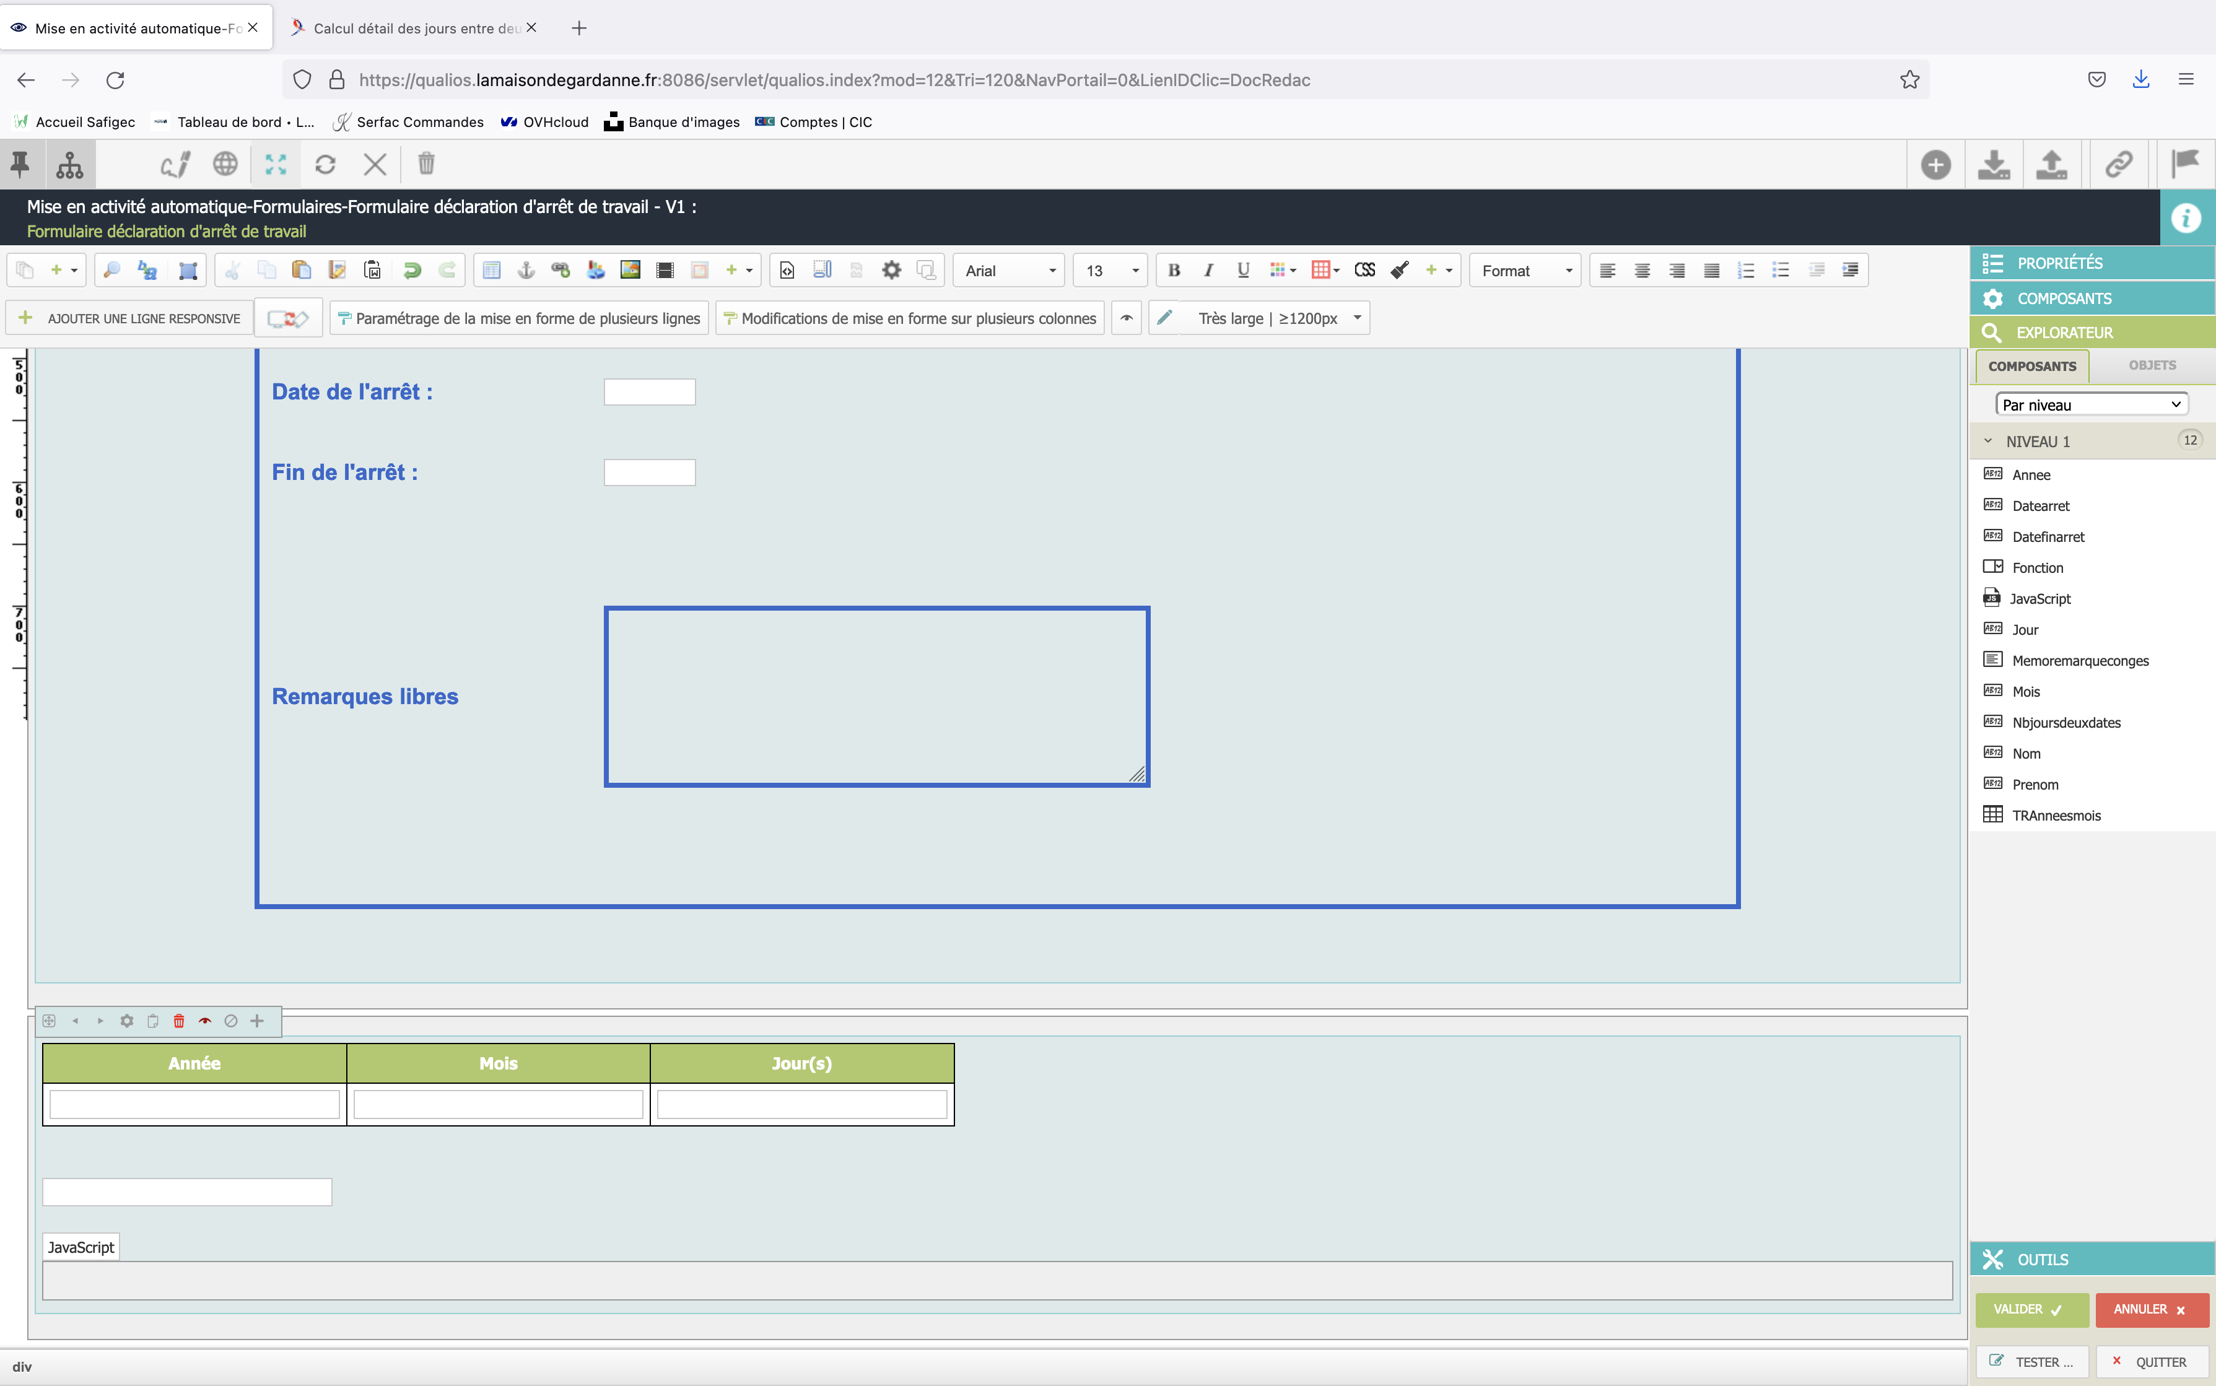Click Modifications de mise en forme sur plusieurs colonnes
This screenshot has height=1386, width=2216.
pyautogui.click(x=910, y=318)
